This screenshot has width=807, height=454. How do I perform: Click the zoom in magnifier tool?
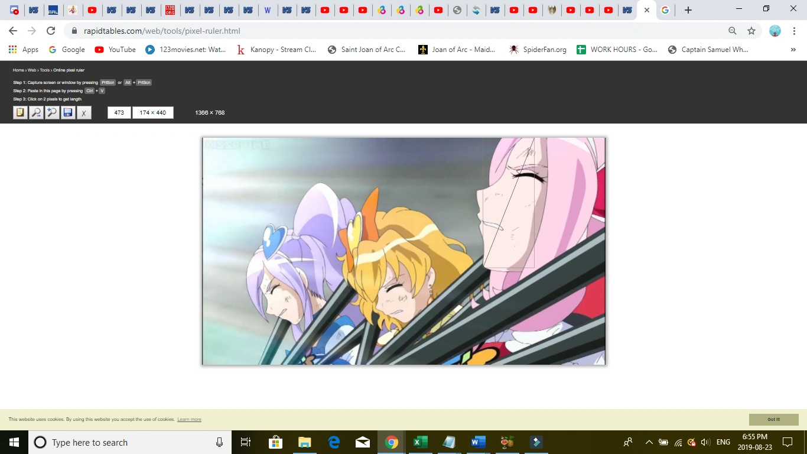tap(52, 112)
